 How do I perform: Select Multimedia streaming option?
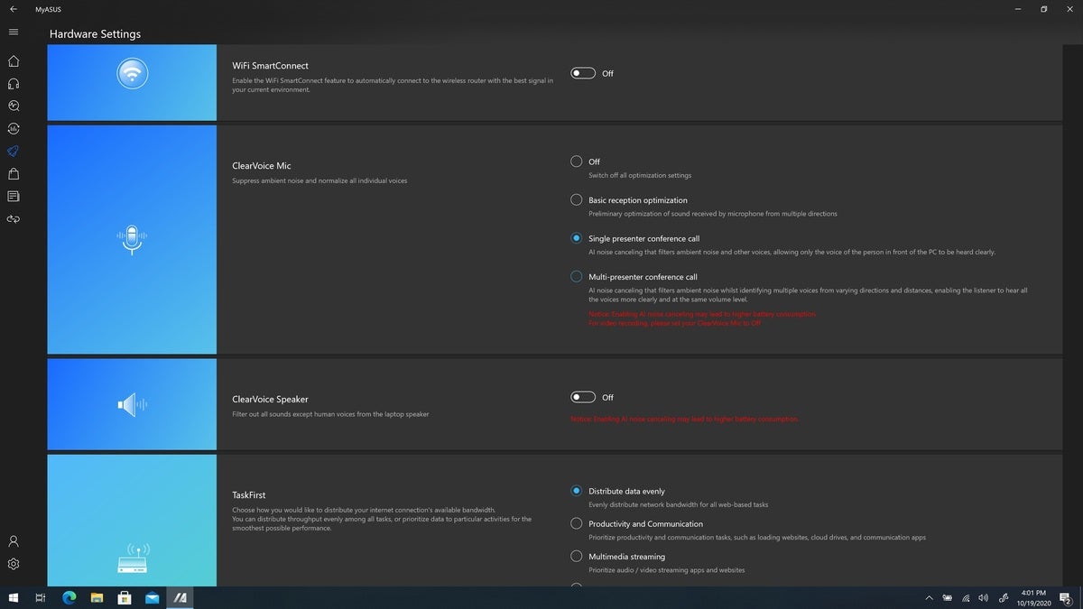[x=576, y=556]
